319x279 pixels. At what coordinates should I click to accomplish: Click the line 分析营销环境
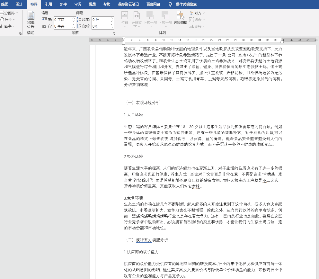(136, 85)
